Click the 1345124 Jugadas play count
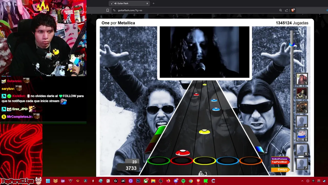The width and height of the screenshot is (328, 185). pos(292,23)
